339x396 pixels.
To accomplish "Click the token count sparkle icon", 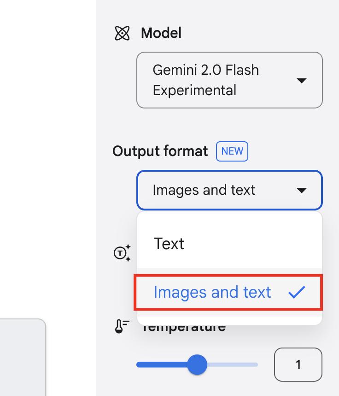I will pyautogui.click(x=122, y=253).
